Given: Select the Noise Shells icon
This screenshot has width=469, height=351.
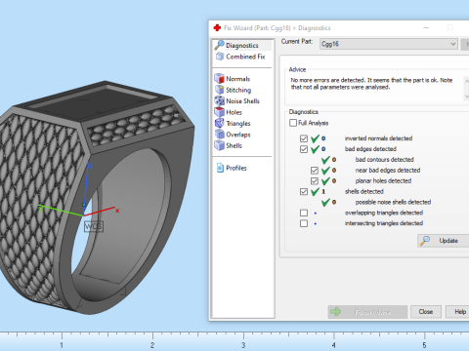Looking at the screenshot, I should pos(219,101).
